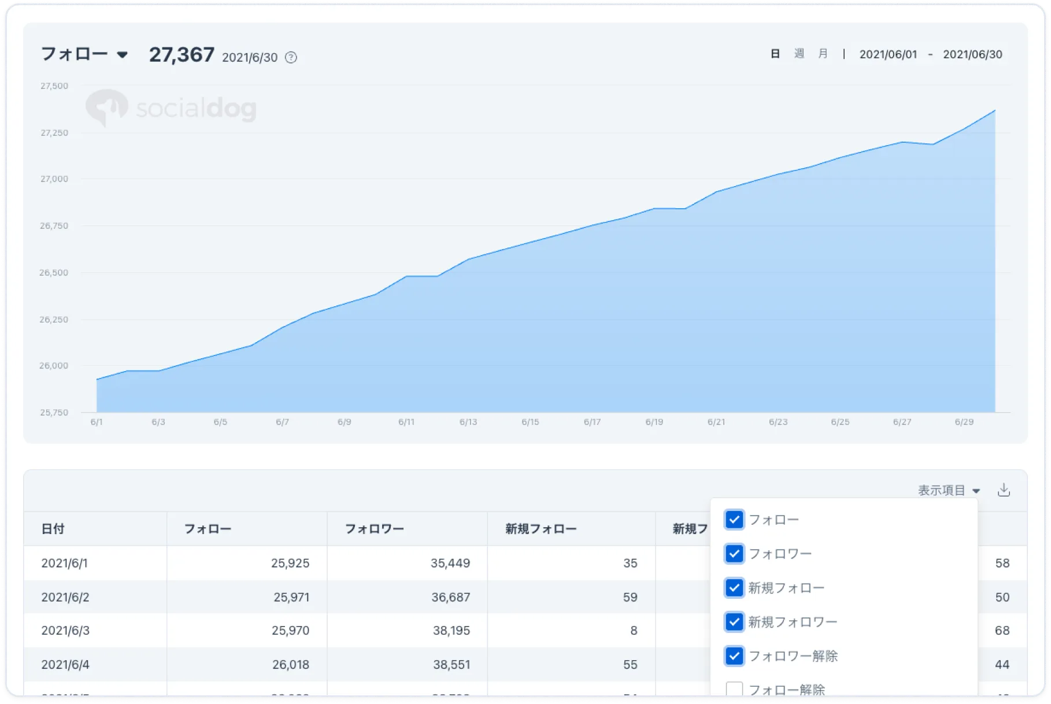This screenshot has width=1051, height=704.
Task: Uncheck the フォロワー解除 column checkbox
Action: click(734, 656)
